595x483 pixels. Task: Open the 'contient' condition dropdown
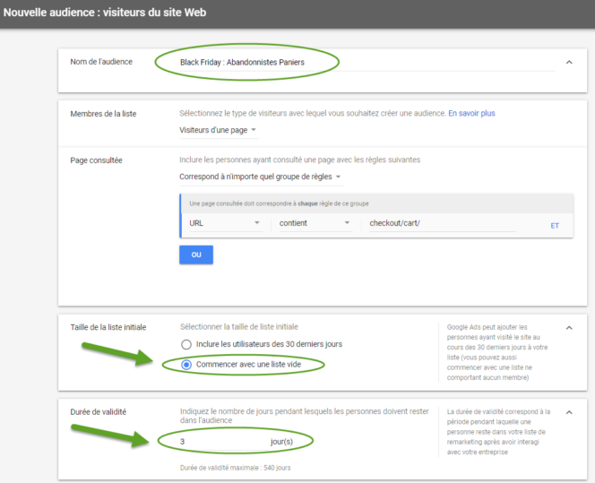tap(314, 224)
